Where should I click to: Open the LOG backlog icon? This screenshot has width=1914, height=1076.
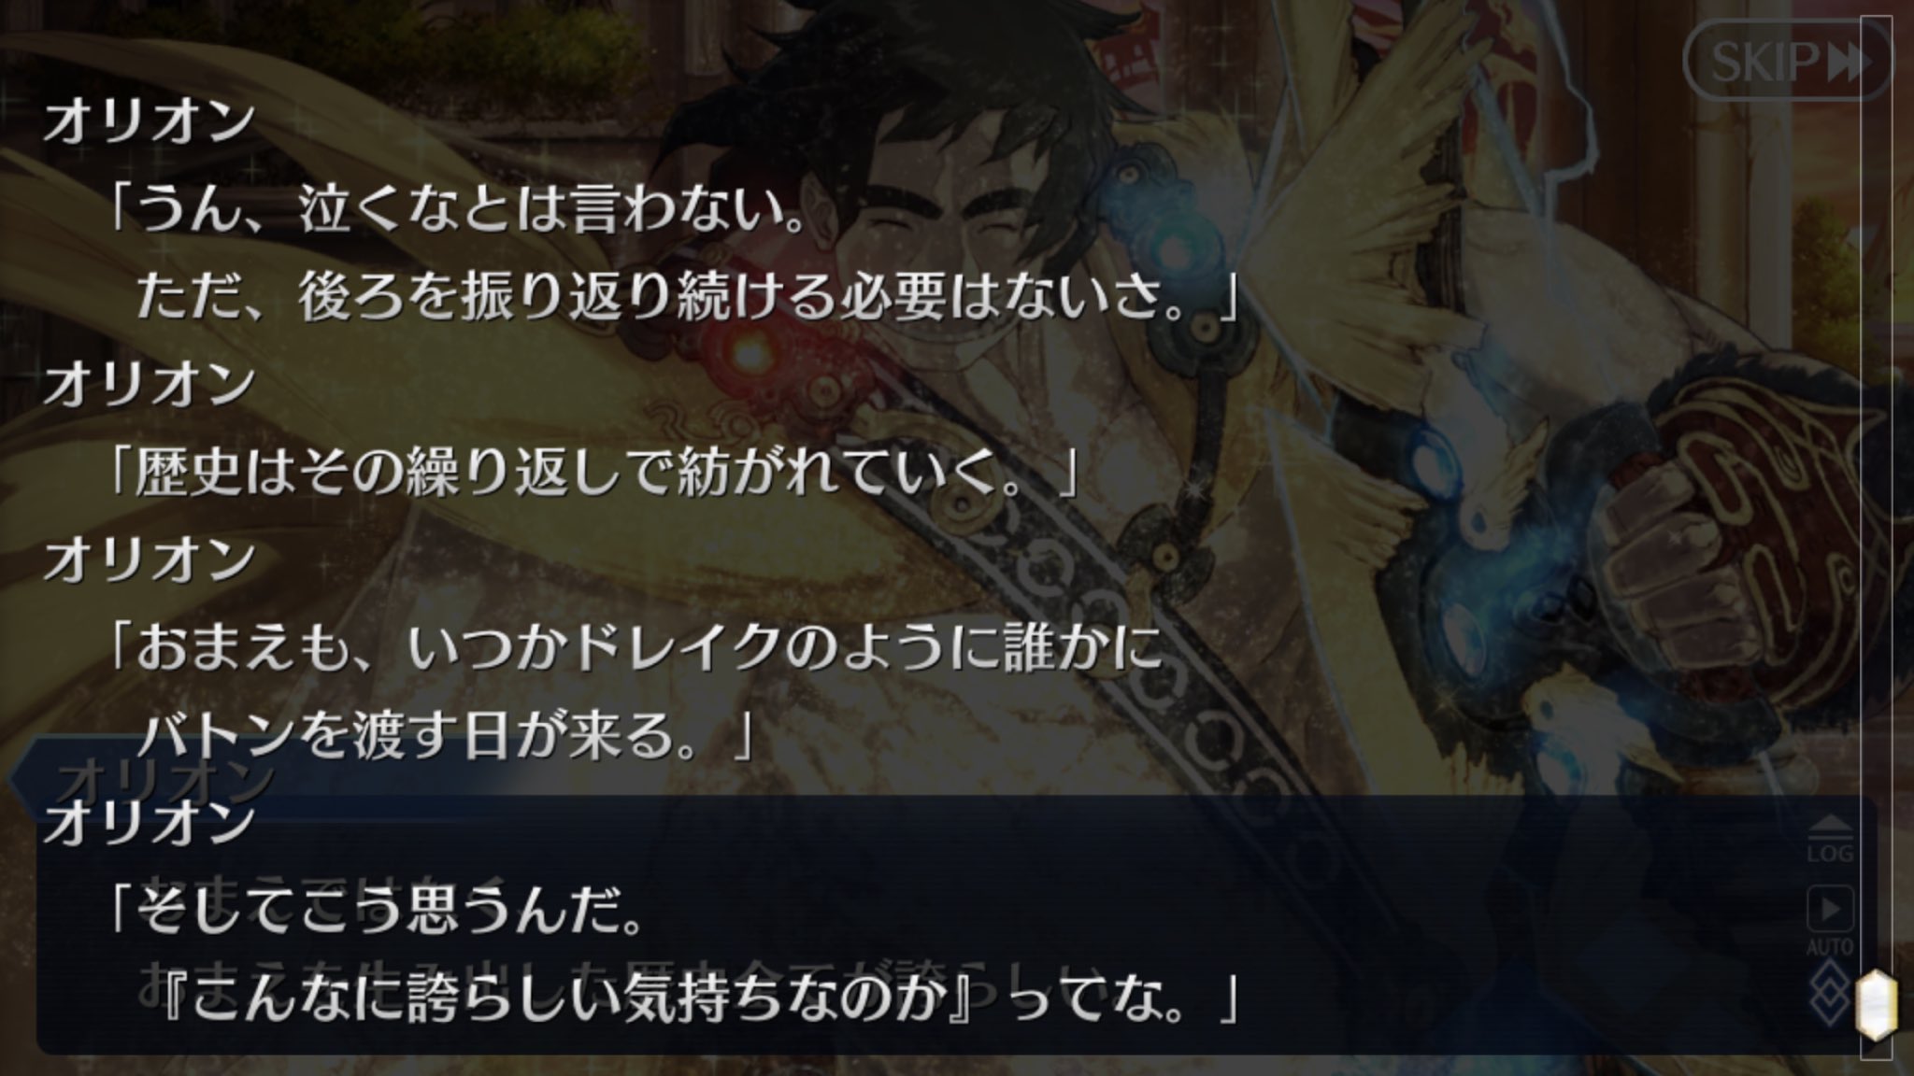1830,840
